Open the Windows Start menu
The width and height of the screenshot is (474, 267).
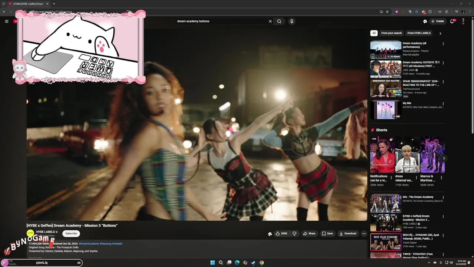[x=213, y=263]
